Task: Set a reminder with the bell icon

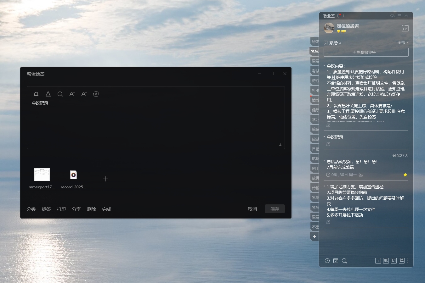Action: tap(36, 94)
